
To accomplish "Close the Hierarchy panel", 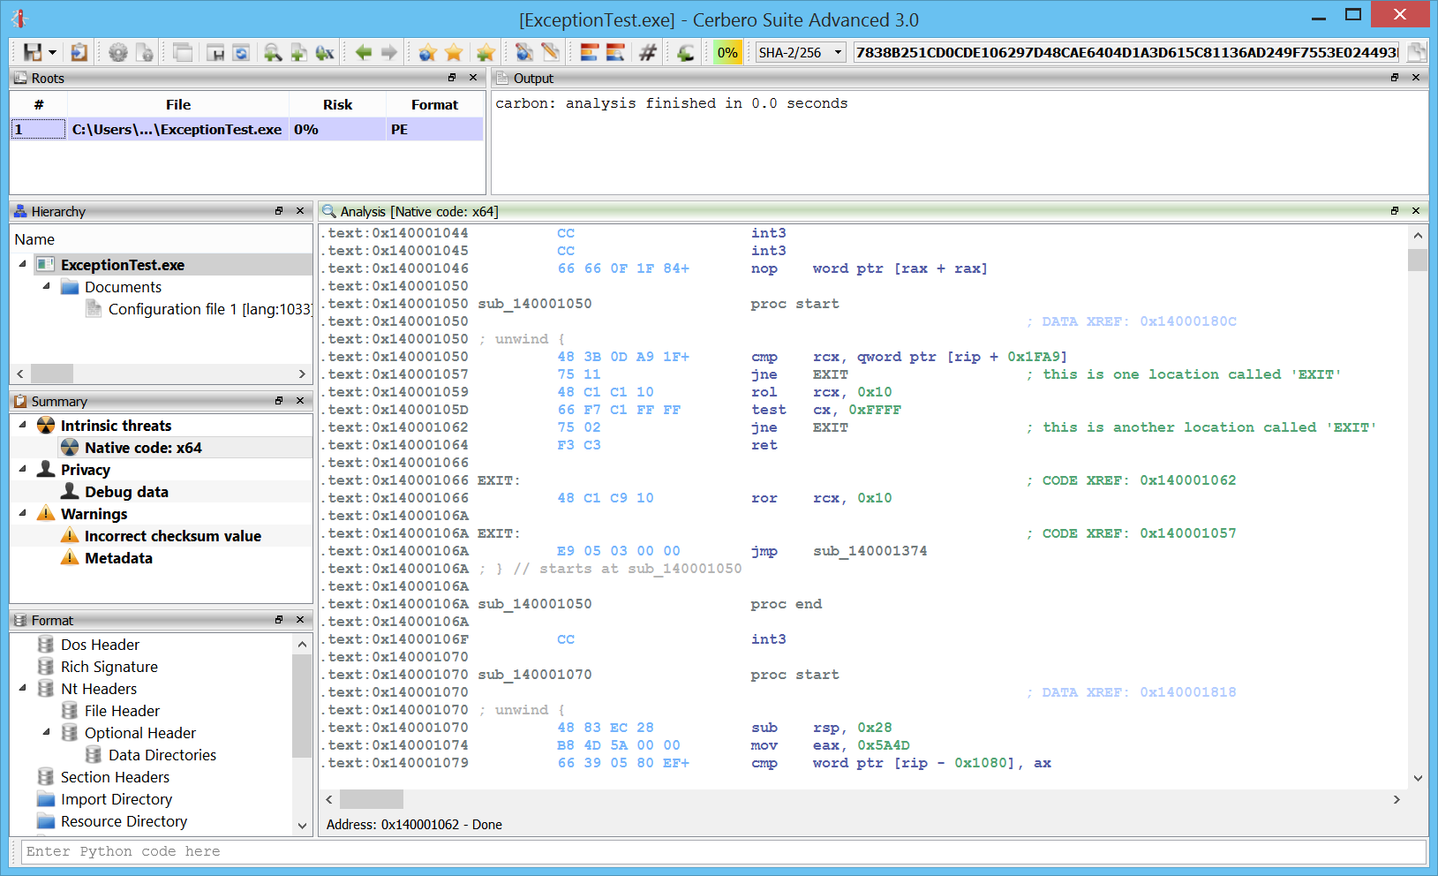I will click(x=300, y=211).
